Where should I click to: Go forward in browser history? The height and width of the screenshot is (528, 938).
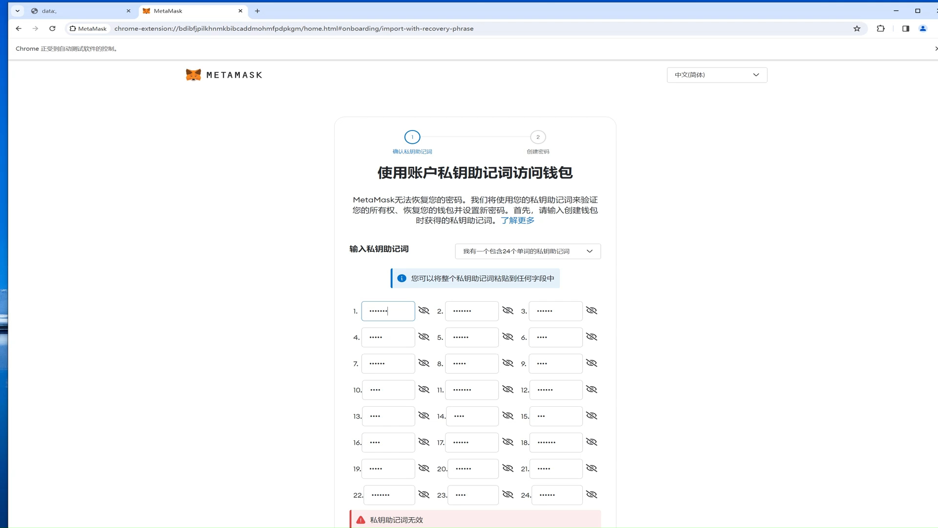pyautogui.click(x=35, y=28)
